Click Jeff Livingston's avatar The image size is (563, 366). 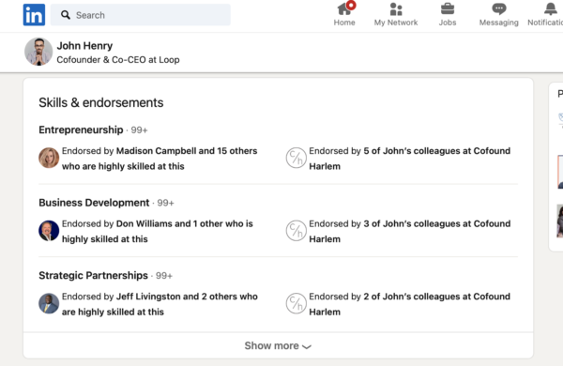click(x=49, y=303)
